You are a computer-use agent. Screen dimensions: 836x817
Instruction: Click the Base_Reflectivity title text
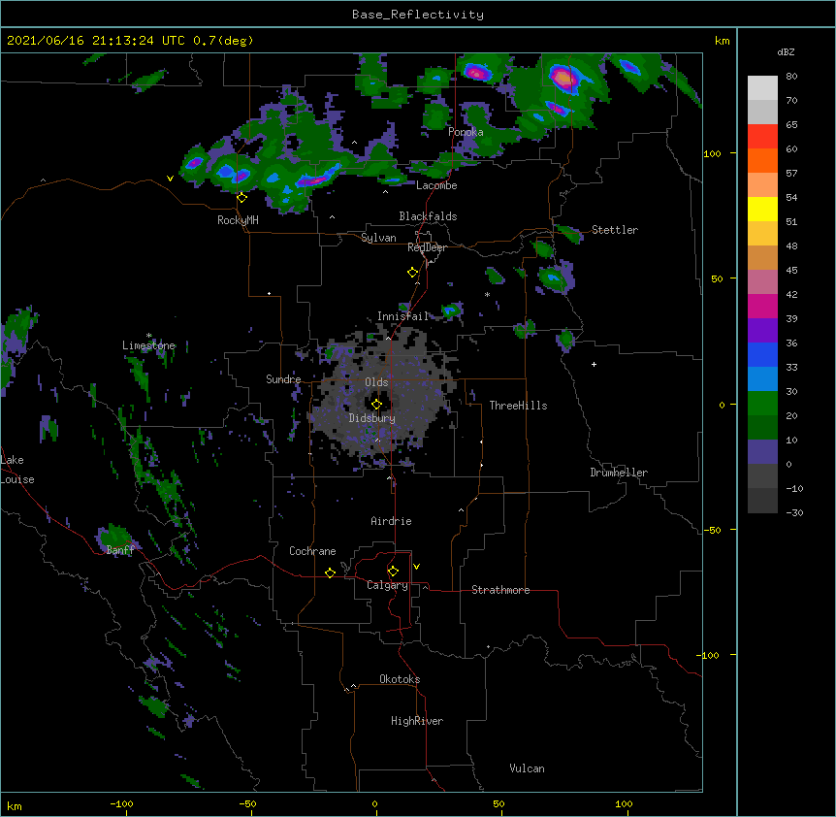pos(418,15)
